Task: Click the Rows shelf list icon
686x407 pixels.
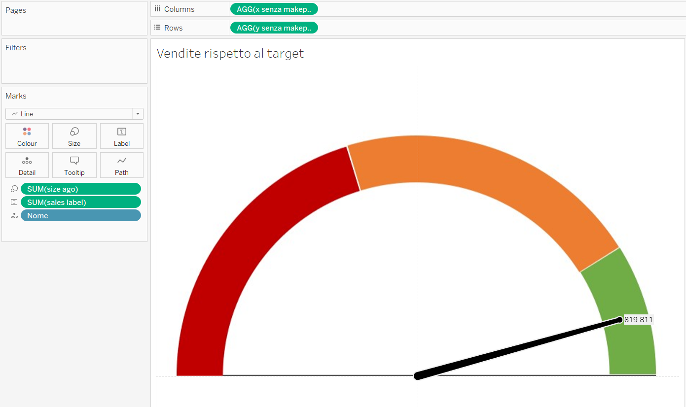Action: point(157,28)
